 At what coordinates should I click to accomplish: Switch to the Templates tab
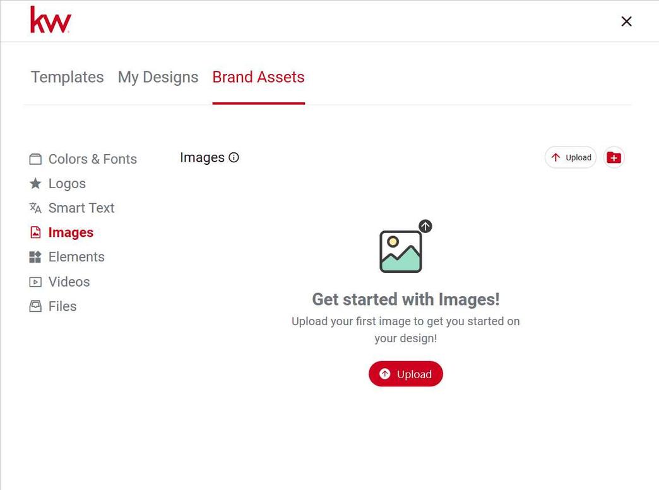coord(68,77)
